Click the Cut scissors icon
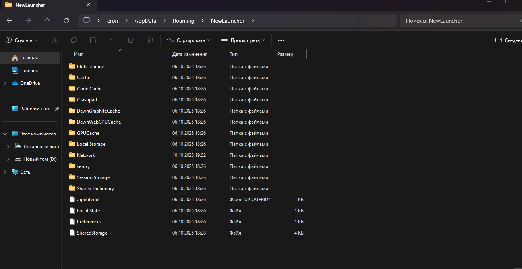 [x=55, y=40]
